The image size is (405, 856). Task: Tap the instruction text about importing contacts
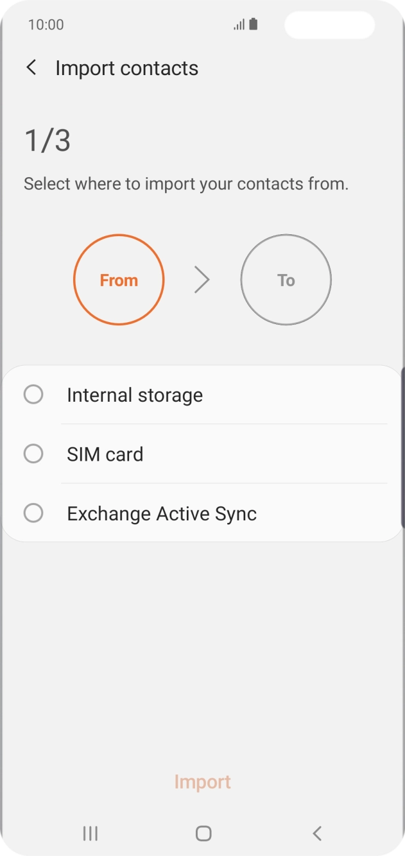[185, 184]
